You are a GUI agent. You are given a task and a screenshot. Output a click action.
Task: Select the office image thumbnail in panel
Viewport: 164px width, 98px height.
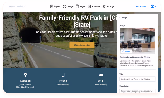point(137,41)
